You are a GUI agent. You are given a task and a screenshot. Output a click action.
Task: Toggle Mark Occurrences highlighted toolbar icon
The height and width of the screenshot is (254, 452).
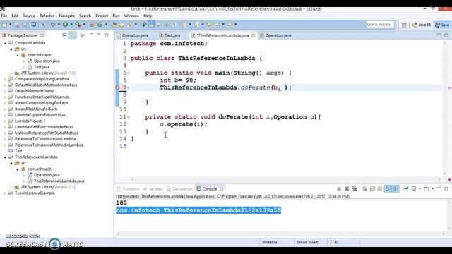click(151, 25)
